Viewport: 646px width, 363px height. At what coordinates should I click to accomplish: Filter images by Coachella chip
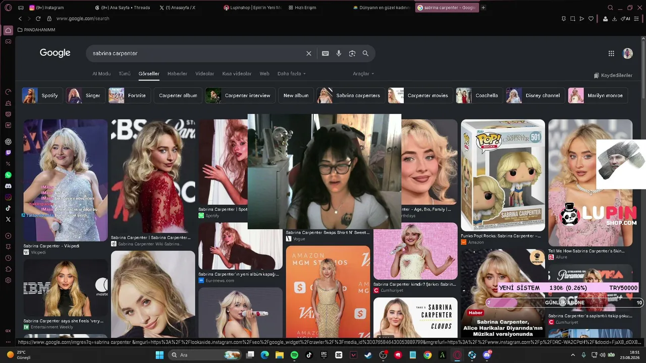click(x=479, y=95)
